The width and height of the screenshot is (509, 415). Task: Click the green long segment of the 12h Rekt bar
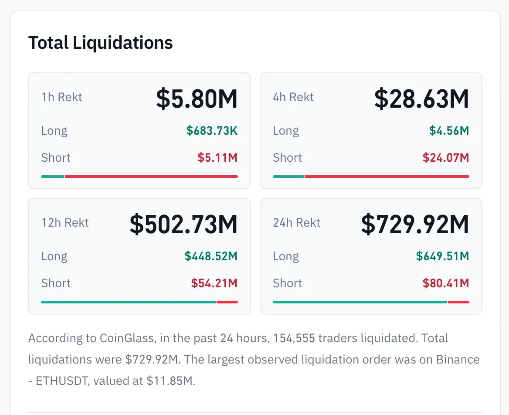pyautogui.click(x=129, y=302)
